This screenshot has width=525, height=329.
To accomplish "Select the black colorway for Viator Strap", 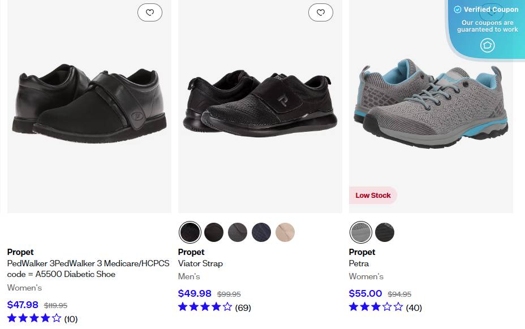I will point(190,232).
